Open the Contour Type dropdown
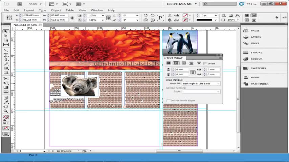Screen dimensions: 289x162 pyautogui.click(x=201, y=91)
